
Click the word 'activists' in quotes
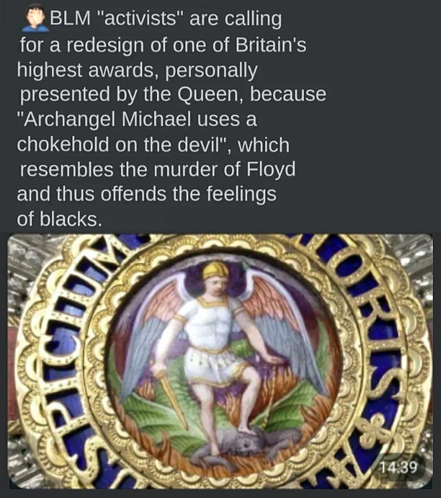coord(140,19)
